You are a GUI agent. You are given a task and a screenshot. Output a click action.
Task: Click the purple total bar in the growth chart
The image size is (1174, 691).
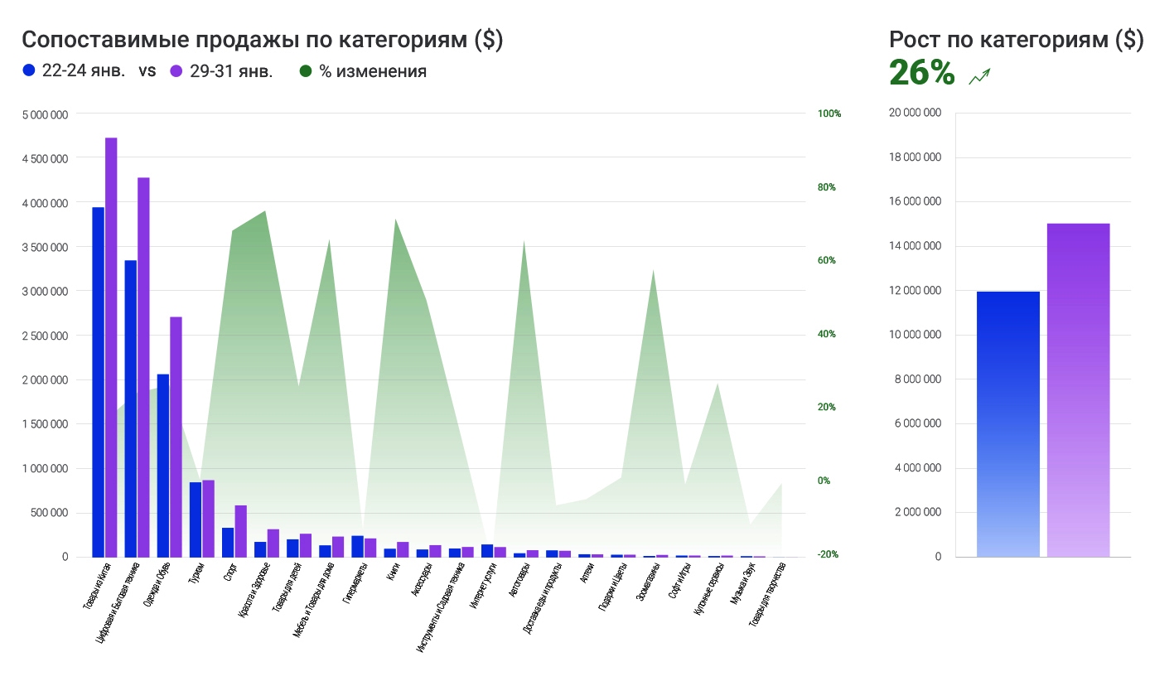coord(1078,390)
